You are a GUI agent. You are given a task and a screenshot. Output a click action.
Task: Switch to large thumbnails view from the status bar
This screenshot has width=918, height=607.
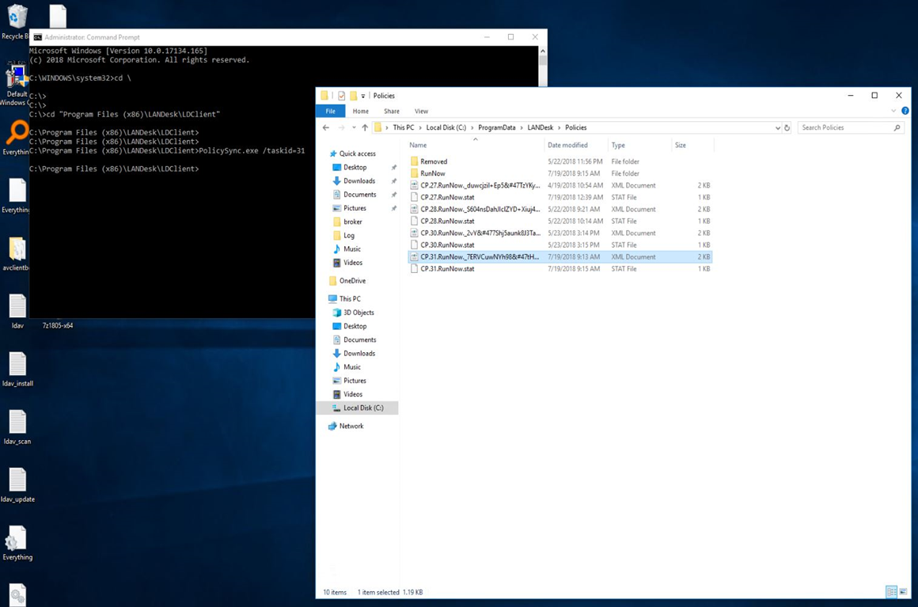[903, 592]
